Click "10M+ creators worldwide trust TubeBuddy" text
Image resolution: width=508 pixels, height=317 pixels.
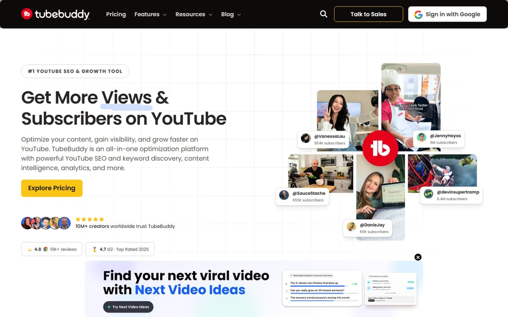pyautogui.click(x=125, y=226)
